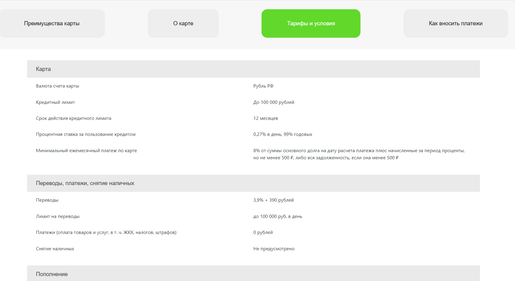Click the «Минимальный ежемесячный платеж по карте» label
515x281 pixels.
[86, 151]
